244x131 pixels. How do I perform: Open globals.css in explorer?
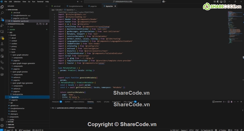coord(14,106)
